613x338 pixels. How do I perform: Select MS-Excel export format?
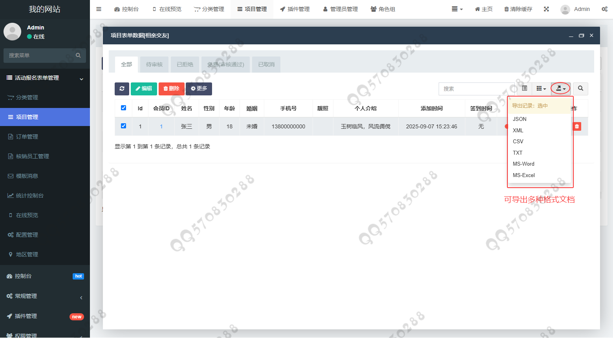tap(523, 175)
